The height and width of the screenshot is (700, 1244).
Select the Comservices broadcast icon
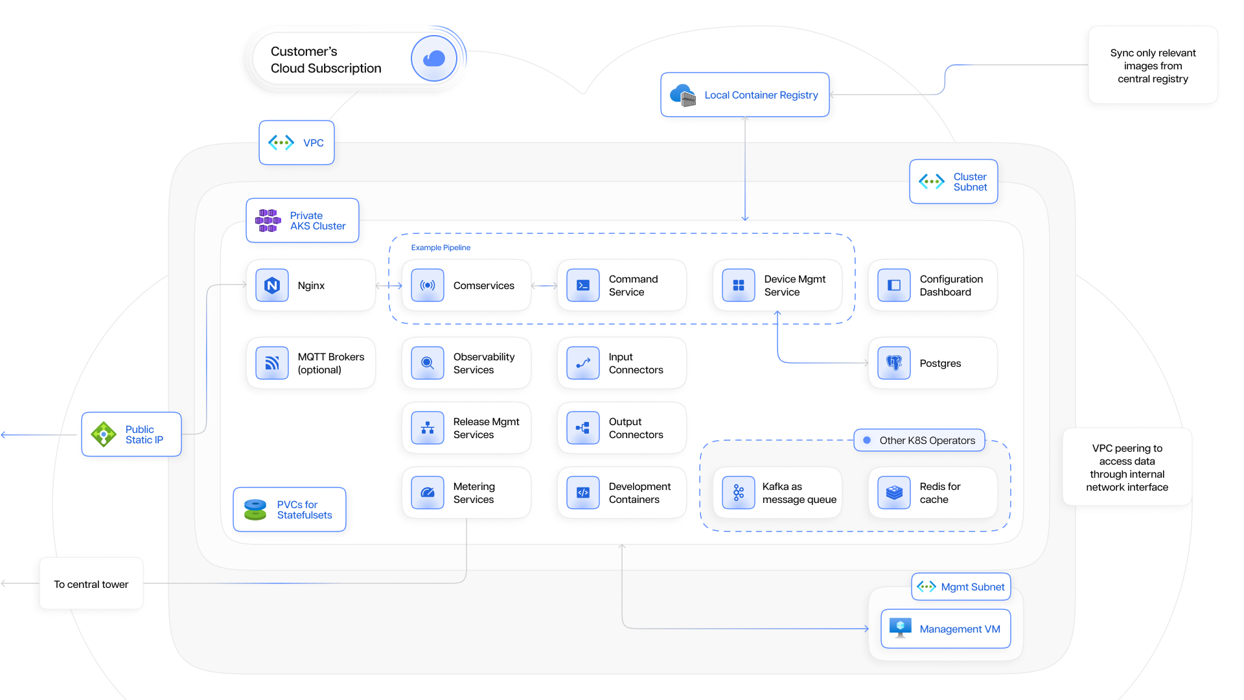[428, 285]
